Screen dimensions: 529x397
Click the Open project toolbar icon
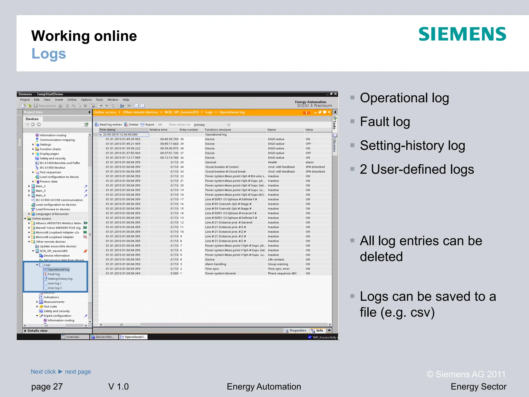29,106
